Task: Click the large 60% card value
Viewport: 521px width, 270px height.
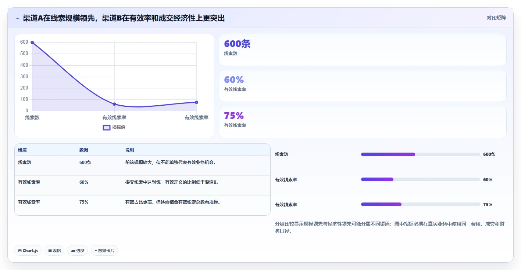Action: [234, 80]
